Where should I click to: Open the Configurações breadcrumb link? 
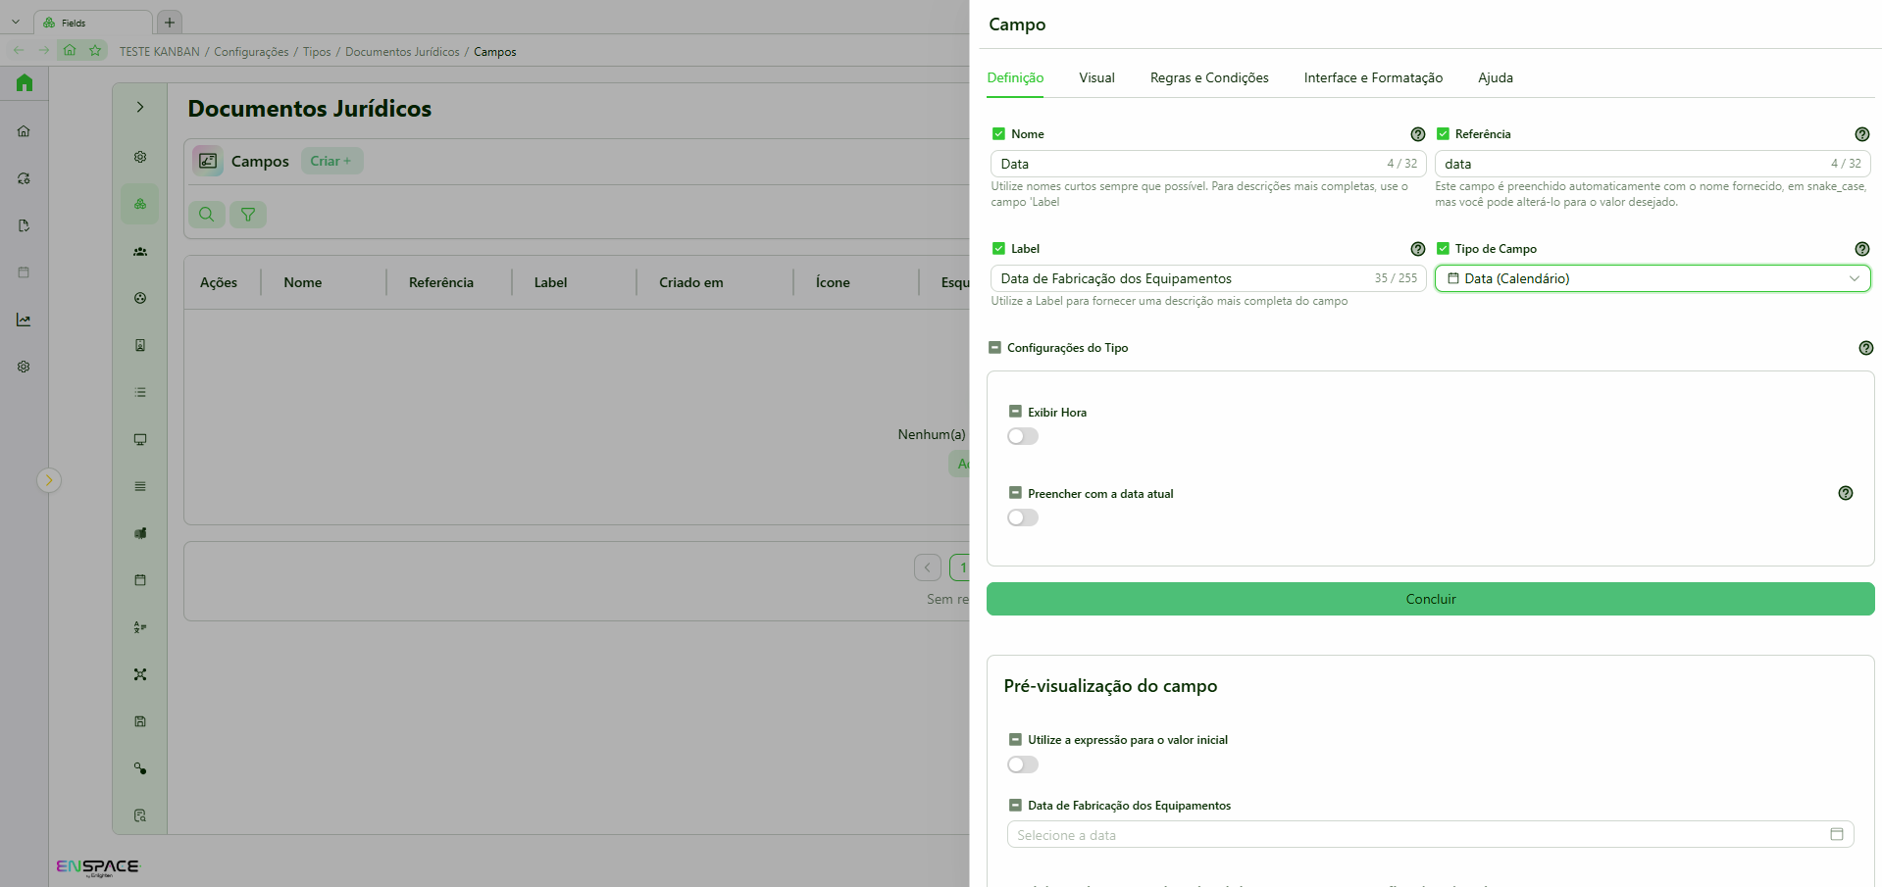[x=251, y=52]
